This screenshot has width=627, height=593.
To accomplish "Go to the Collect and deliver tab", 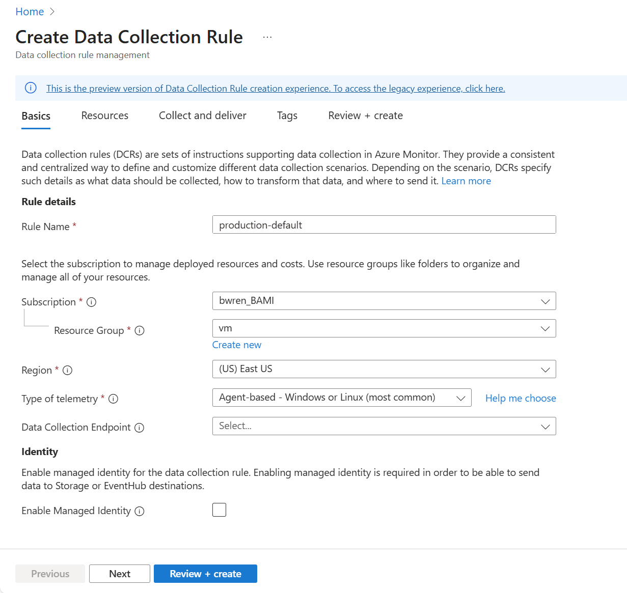I will [203, 116].
